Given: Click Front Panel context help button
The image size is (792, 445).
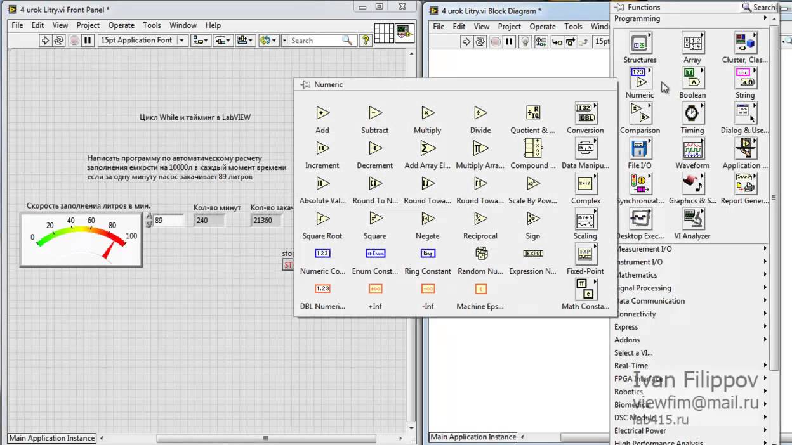Looking at the screenshot, I should tap(366, 41).
